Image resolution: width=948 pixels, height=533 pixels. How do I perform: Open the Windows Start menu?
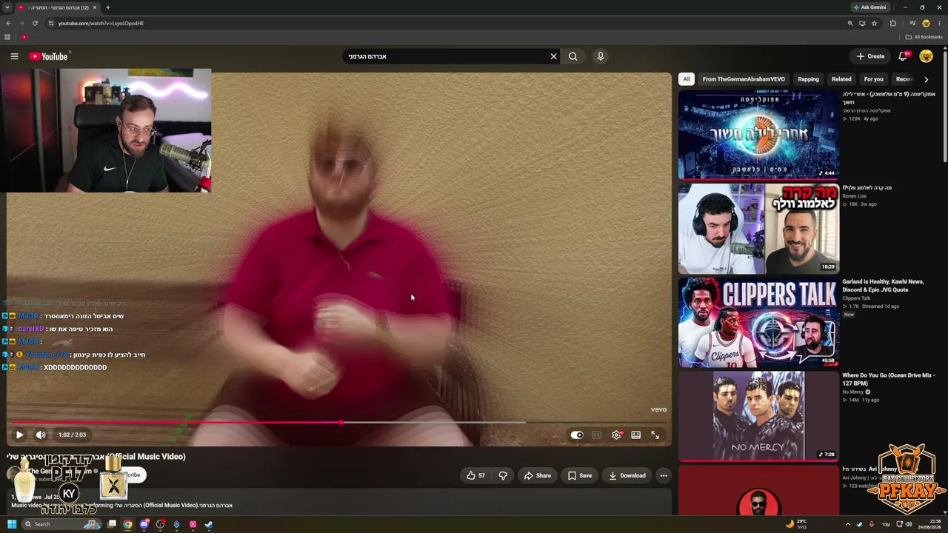pos(12,525)
